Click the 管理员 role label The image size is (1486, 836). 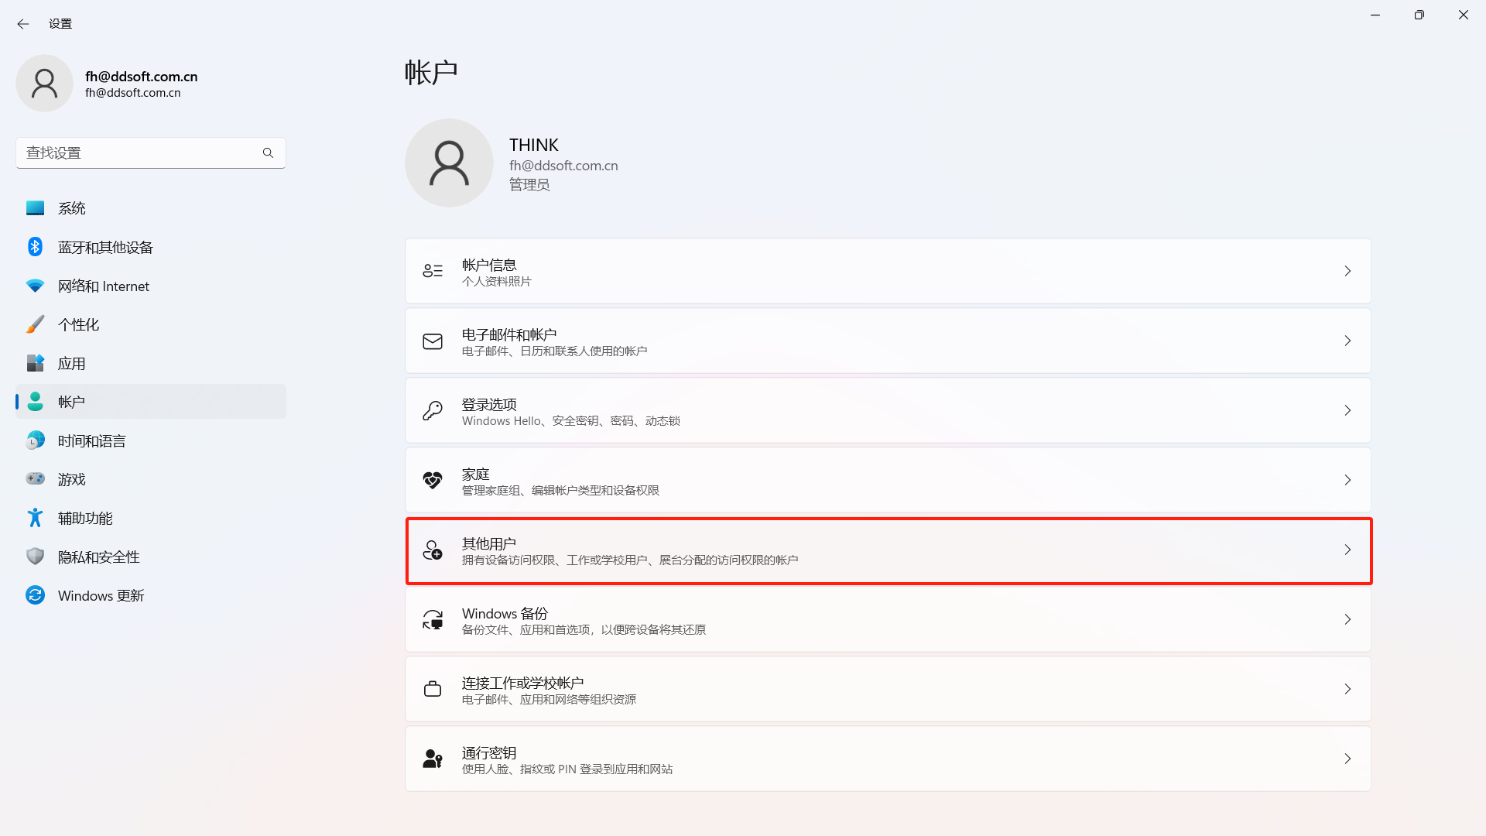[x=529, y=184]
